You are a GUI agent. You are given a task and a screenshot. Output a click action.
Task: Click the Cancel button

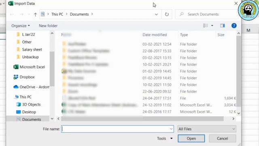coord(222,138)
